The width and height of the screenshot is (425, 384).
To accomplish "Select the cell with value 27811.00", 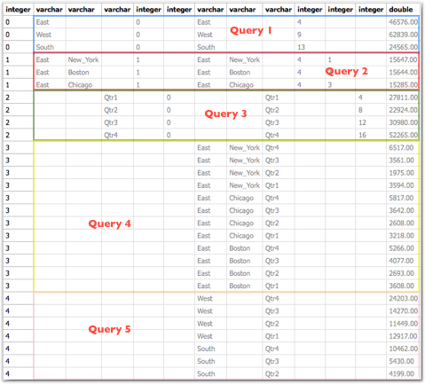I will [x=403, y=98].
